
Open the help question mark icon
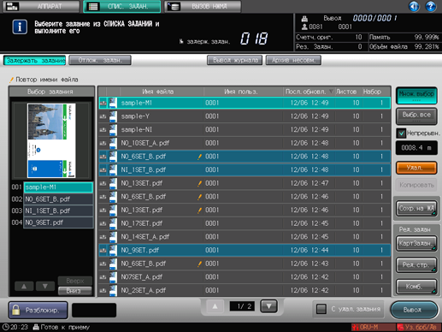point(430,6)
